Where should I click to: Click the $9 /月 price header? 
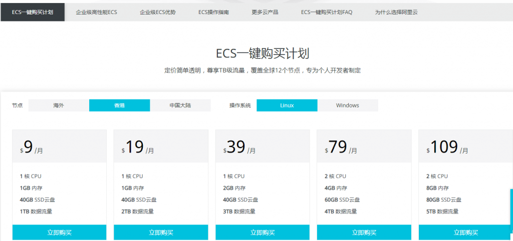(x=59, y=146)
